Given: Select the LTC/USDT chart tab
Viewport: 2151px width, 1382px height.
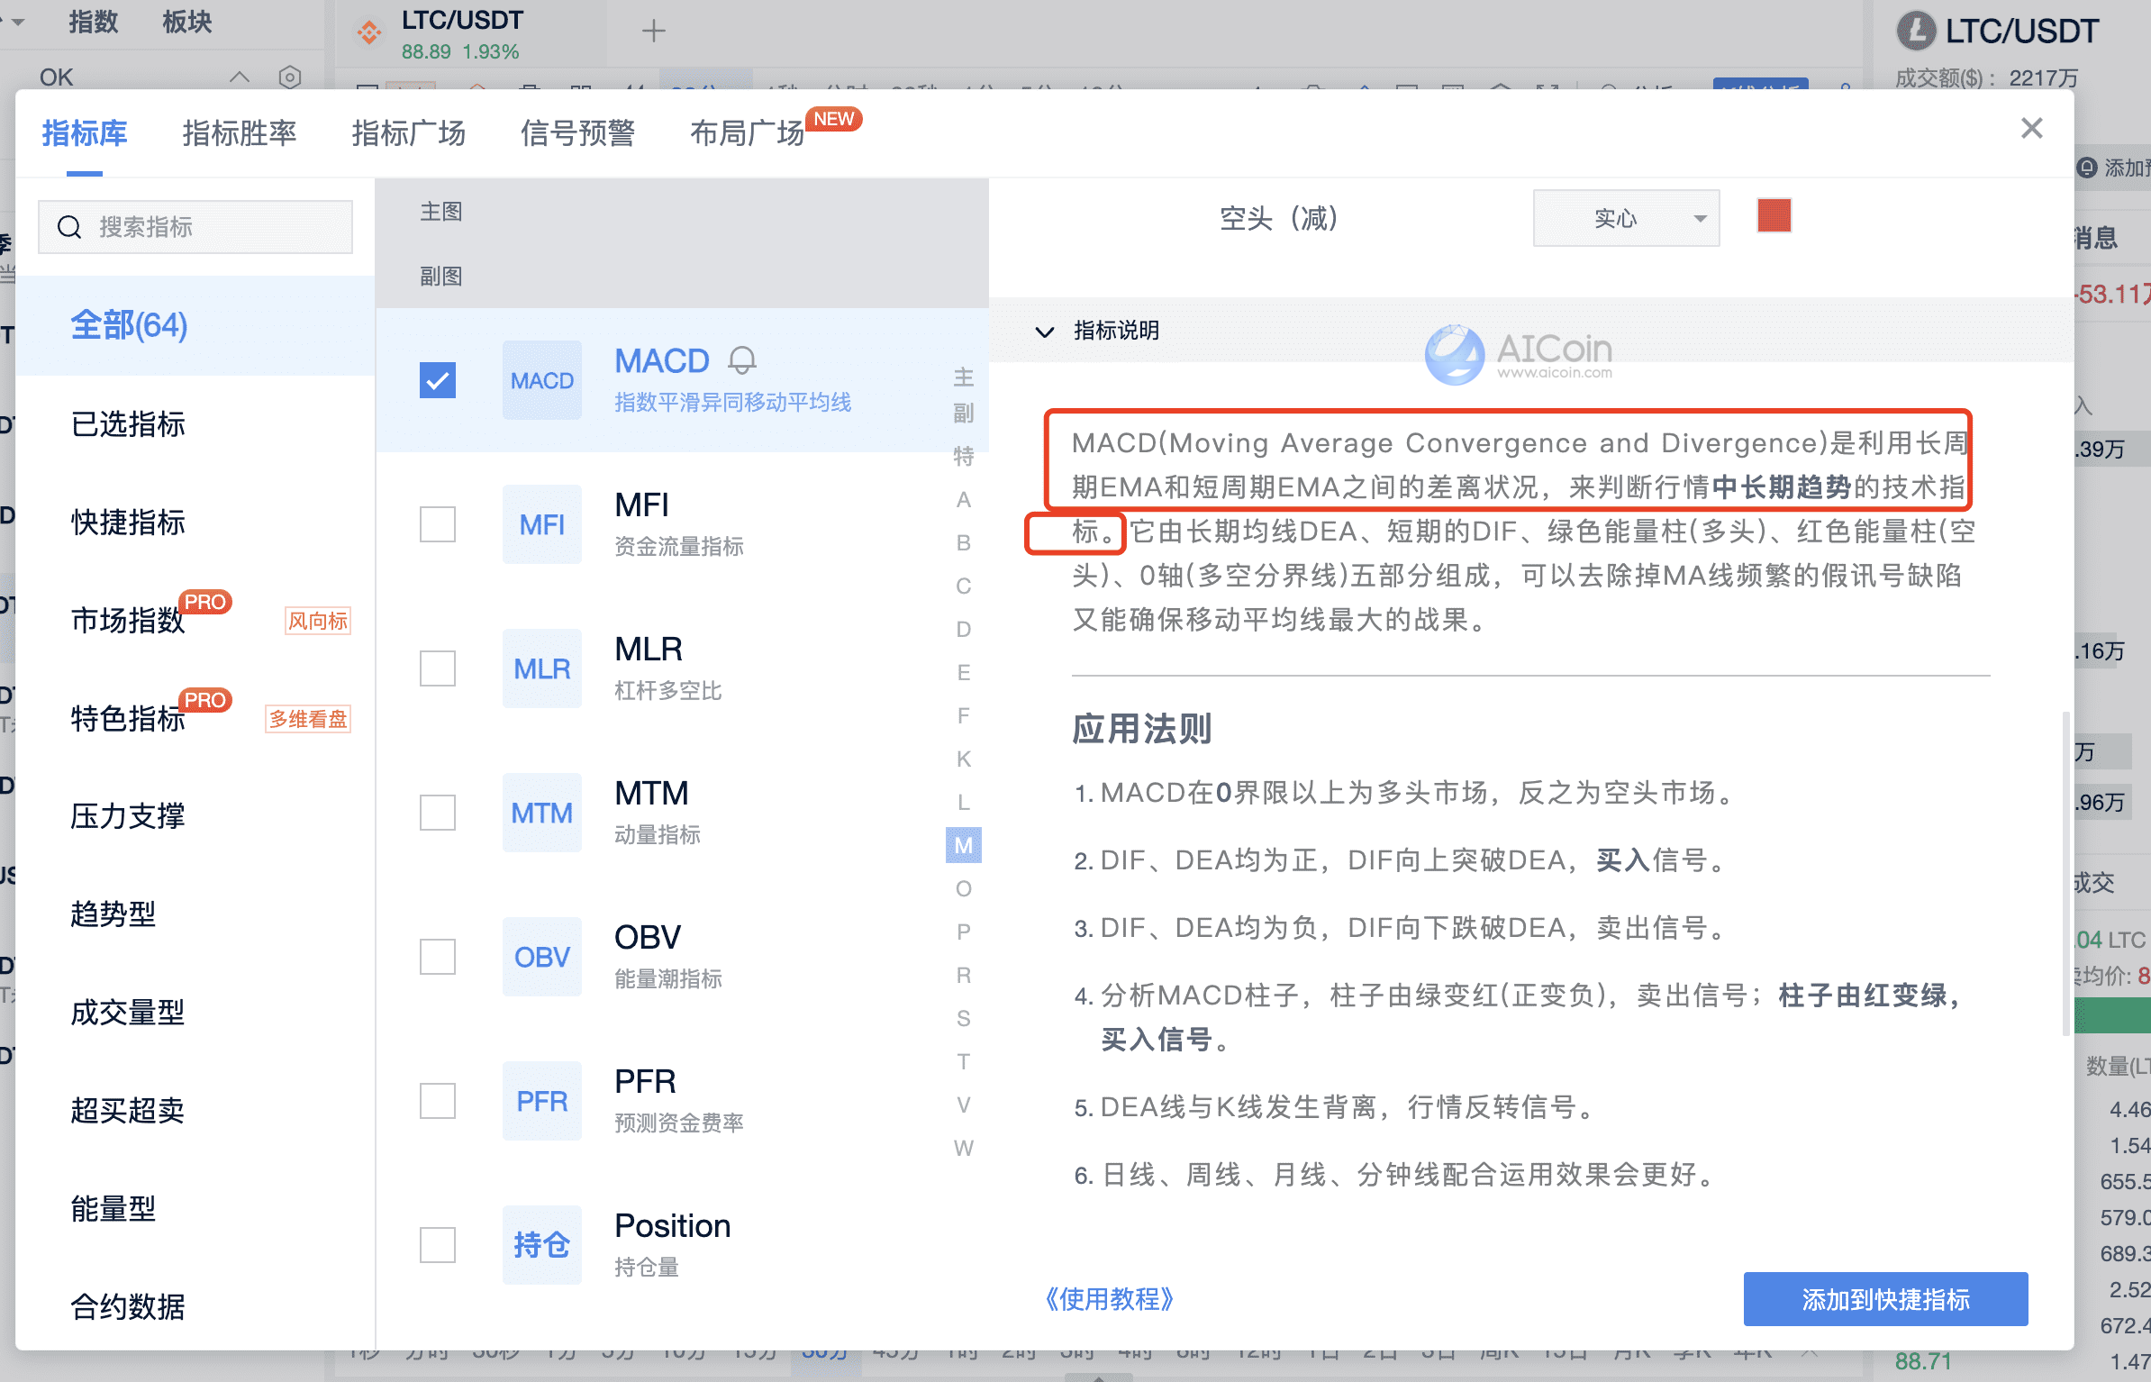Looking at the screenshot, I should [471, 33].
